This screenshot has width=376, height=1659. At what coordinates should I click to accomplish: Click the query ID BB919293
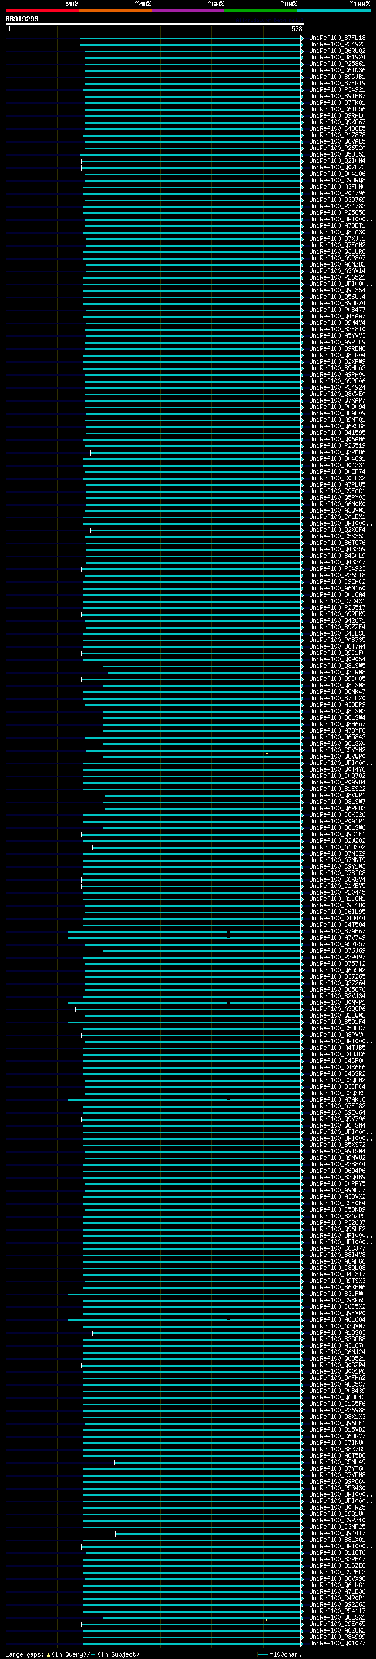point(22,19)
